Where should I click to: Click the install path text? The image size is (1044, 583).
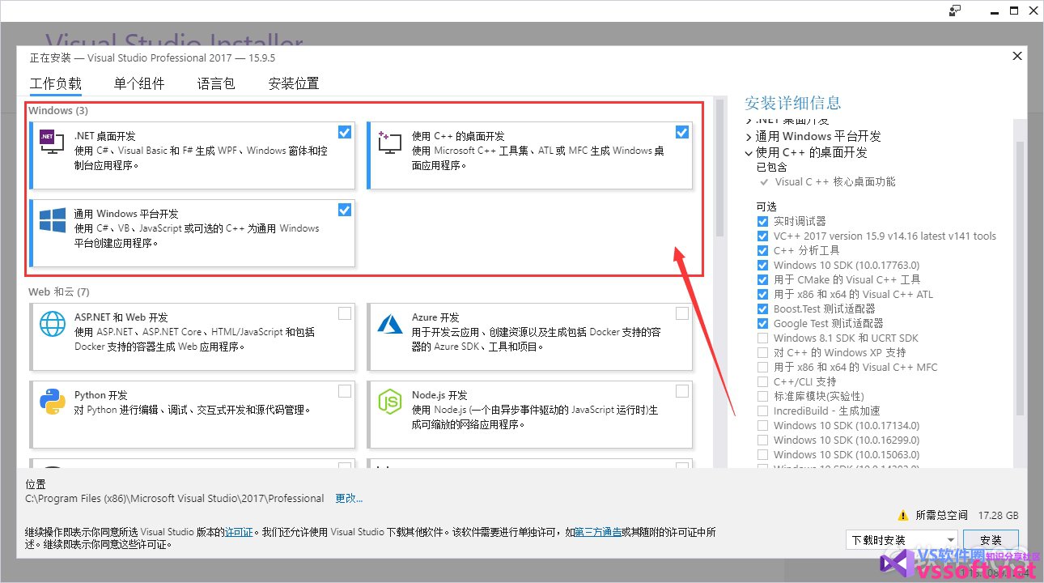(x=175, y=498)
